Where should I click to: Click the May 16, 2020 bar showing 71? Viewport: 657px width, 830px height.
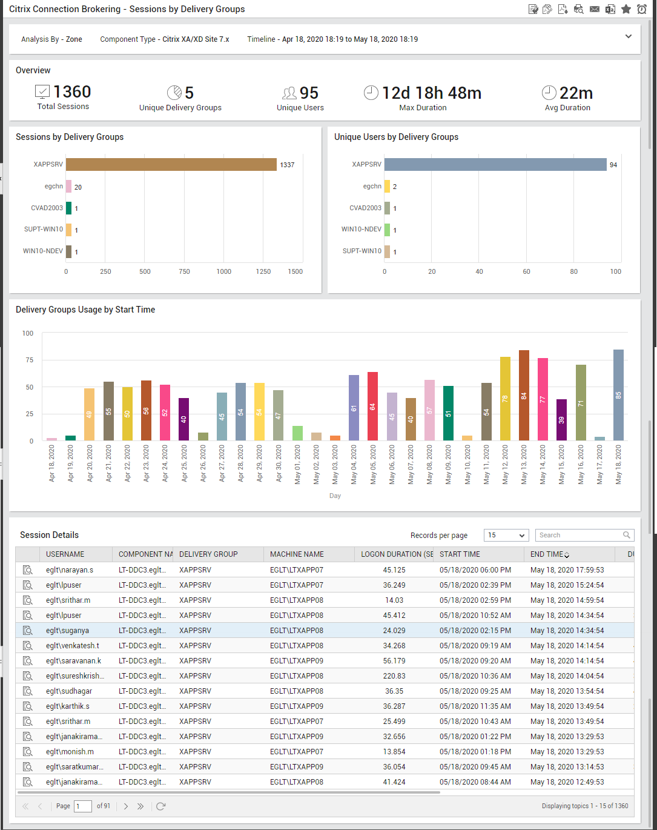[581, 402]
